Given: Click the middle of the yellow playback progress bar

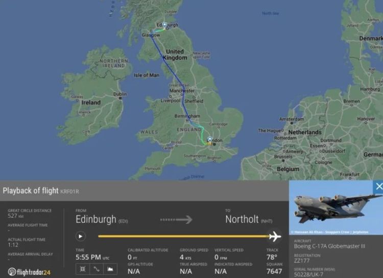Looking at the screenshot, I should 184,236.
